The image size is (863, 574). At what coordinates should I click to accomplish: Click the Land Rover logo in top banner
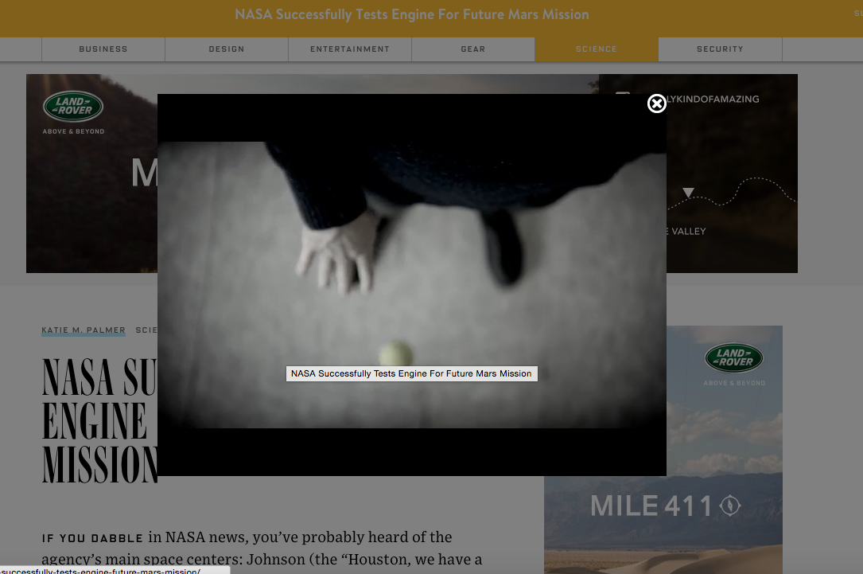coord(73,107)
